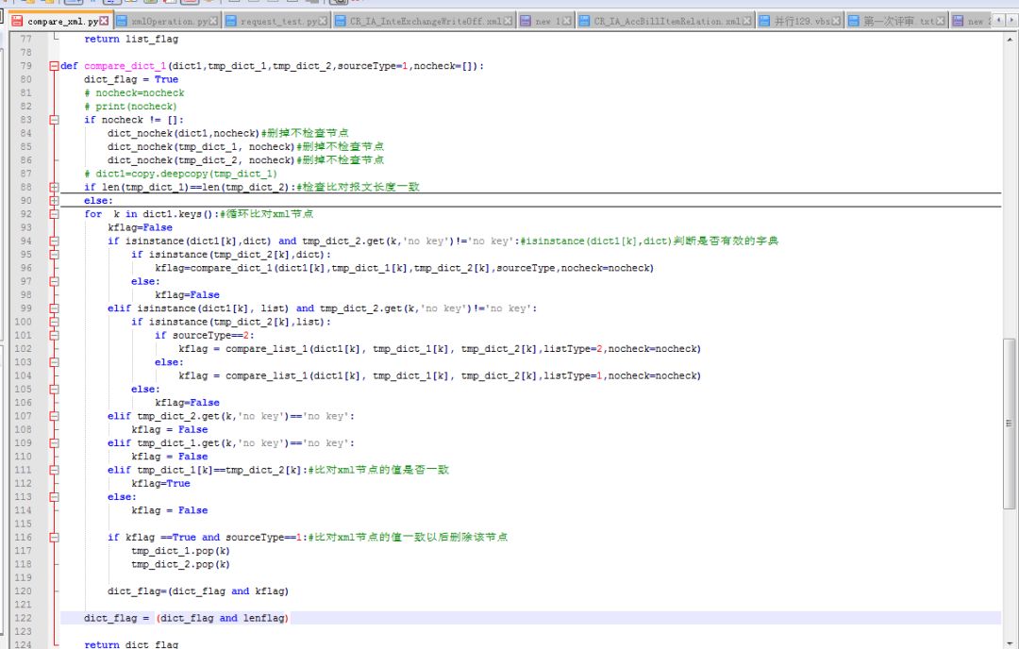Screen dimensions: 1019x649
Task: Expand the folded else block at line 90
Action: pos(54,201)
